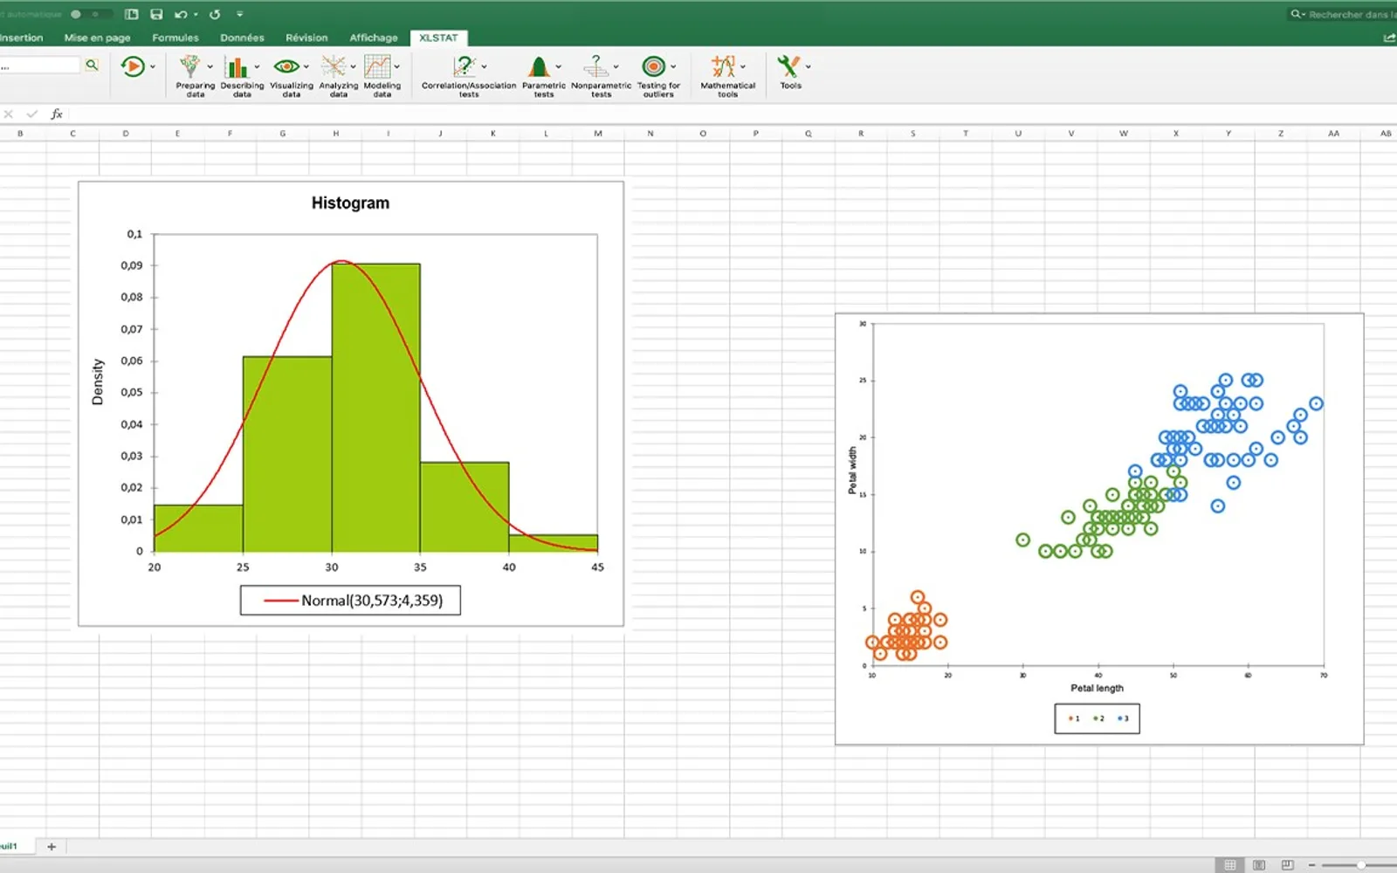The image size is (1397, 873).
Task: Save the workbook with the disk icon
Action: click(156, 14)
